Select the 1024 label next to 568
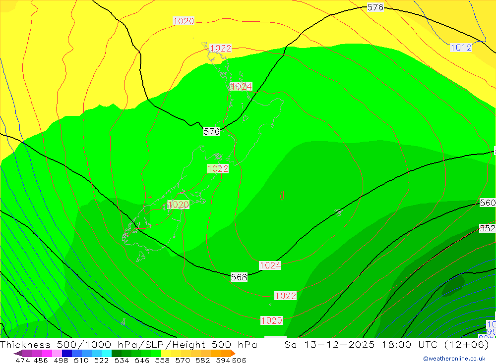 coord(270,265)
